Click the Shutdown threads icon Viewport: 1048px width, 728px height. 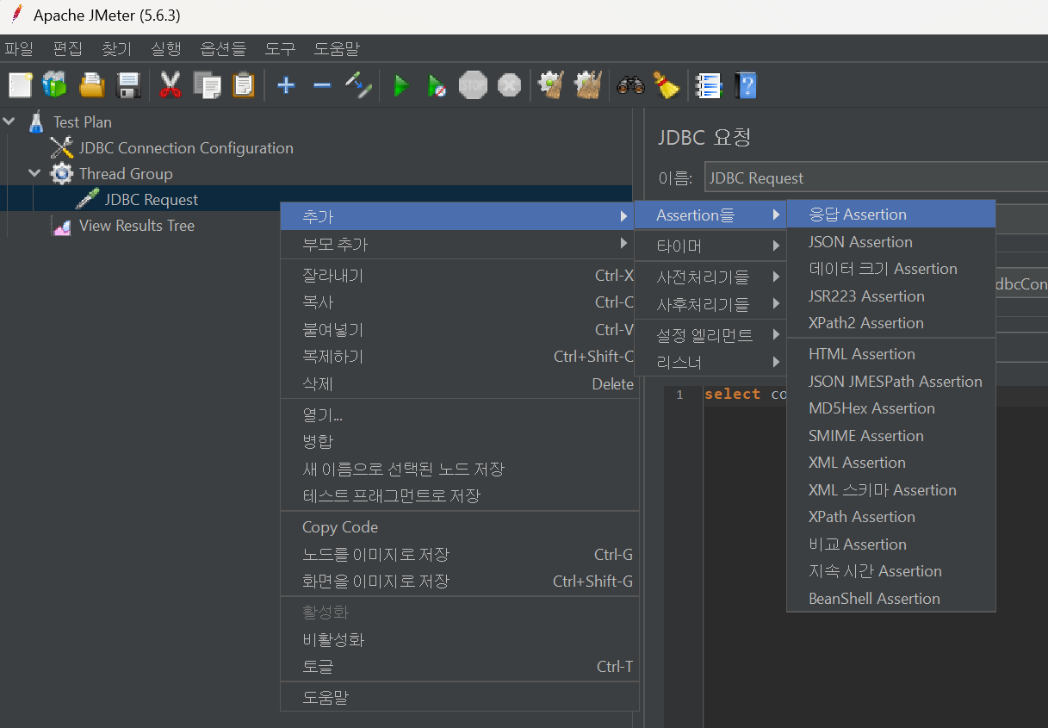click(509, 84)
